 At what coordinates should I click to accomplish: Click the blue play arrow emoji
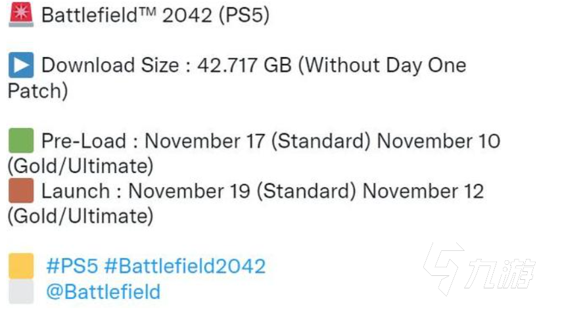pyautogui.click(x=21, y=66)
